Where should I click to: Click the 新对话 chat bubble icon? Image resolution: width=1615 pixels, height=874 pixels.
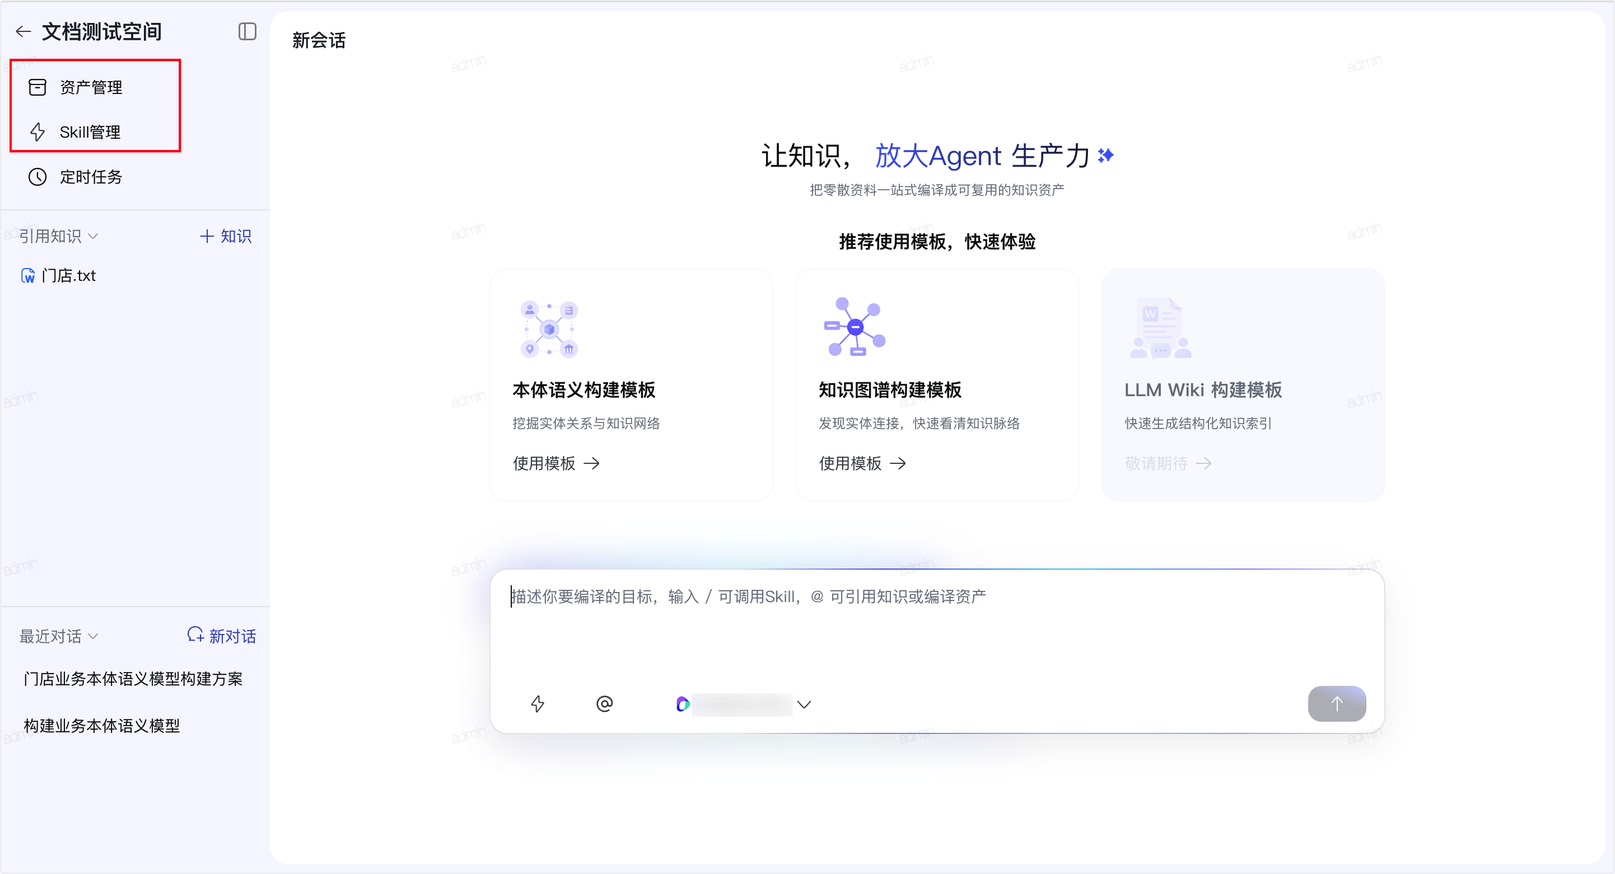(195, 635)
